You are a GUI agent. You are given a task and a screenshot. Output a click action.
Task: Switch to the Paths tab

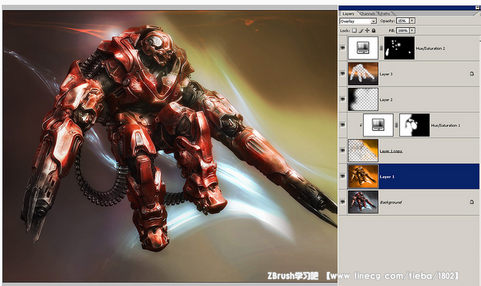[x=385, y=14]
